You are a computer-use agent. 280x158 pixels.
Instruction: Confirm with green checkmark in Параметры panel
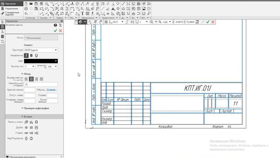(56, 31)
